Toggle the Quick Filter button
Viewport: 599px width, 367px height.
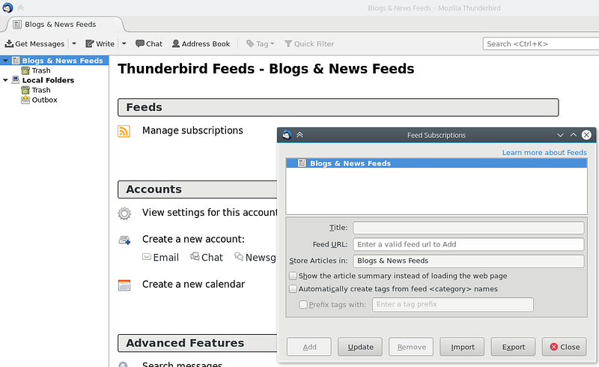point(309,43)
